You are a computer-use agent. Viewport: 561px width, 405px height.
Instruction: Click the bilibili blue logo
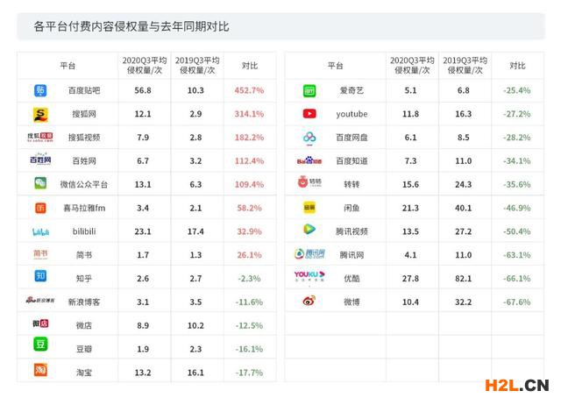coord(40,231)
